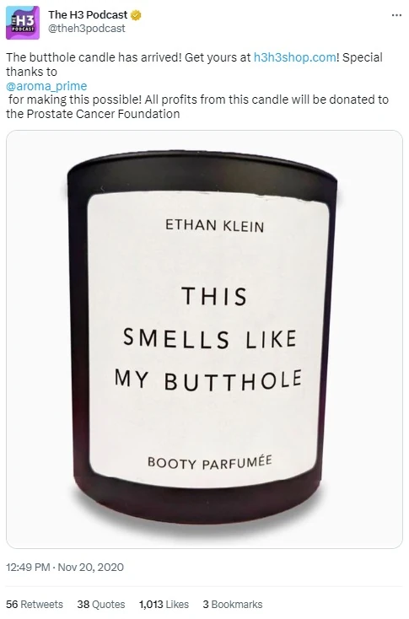The image size is (409, 619).
Task: Open the @aroma_prime mention
Action: click(46, 86)
